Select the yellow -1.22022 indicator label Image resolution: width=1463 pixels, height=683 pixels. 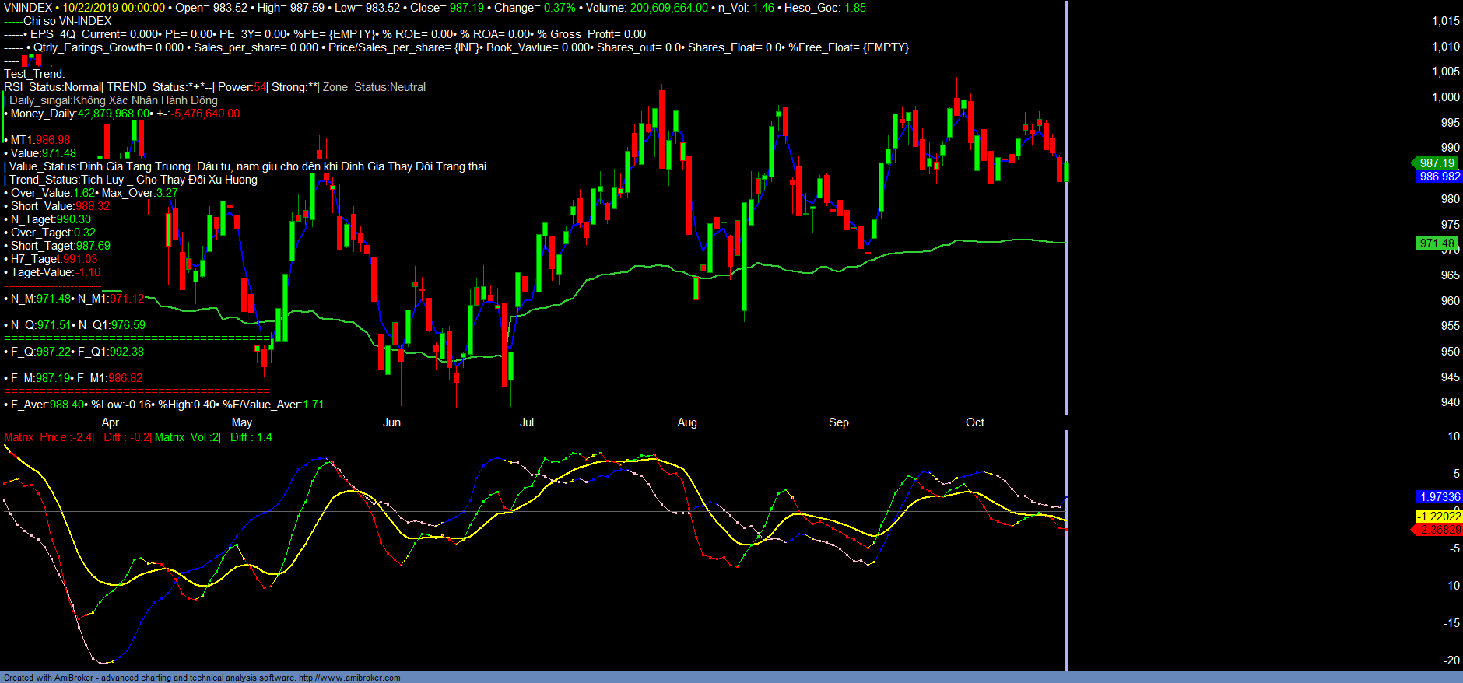[1439, 517]
